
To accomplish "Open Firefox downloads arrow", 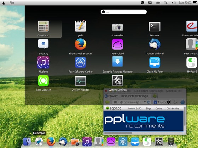I will coord(175,102).
